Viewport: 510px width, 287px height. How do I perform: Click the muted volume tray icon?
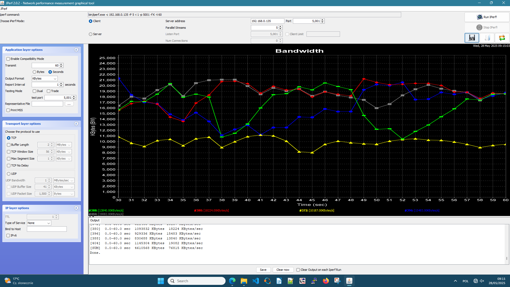(482, 281)
